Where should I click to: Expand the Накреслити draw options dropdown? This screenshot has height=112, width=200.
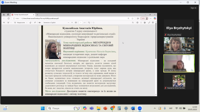[27, 23]
